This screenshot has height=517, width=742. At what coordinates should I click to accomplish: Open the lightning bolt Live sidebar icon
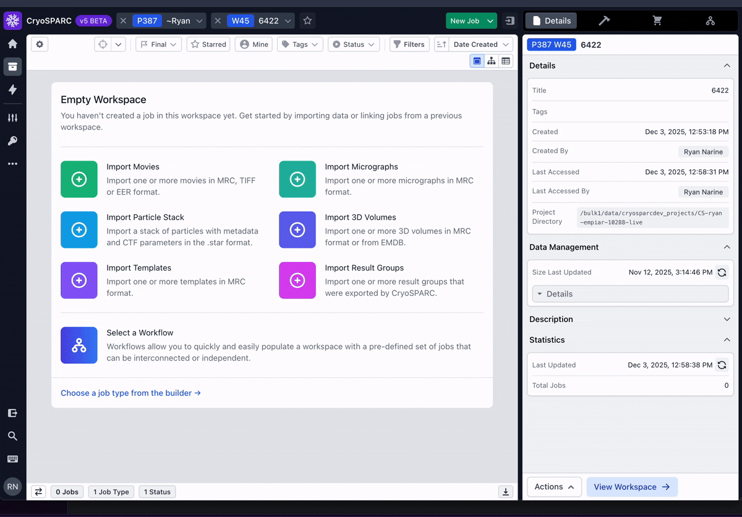click(12, 90)
